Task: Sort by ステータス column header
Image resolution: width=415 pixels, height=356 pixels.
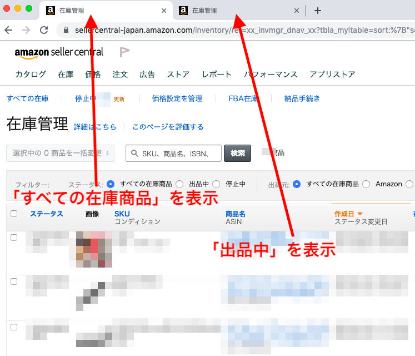Action: pyautogui.click(x=47, y=214)
